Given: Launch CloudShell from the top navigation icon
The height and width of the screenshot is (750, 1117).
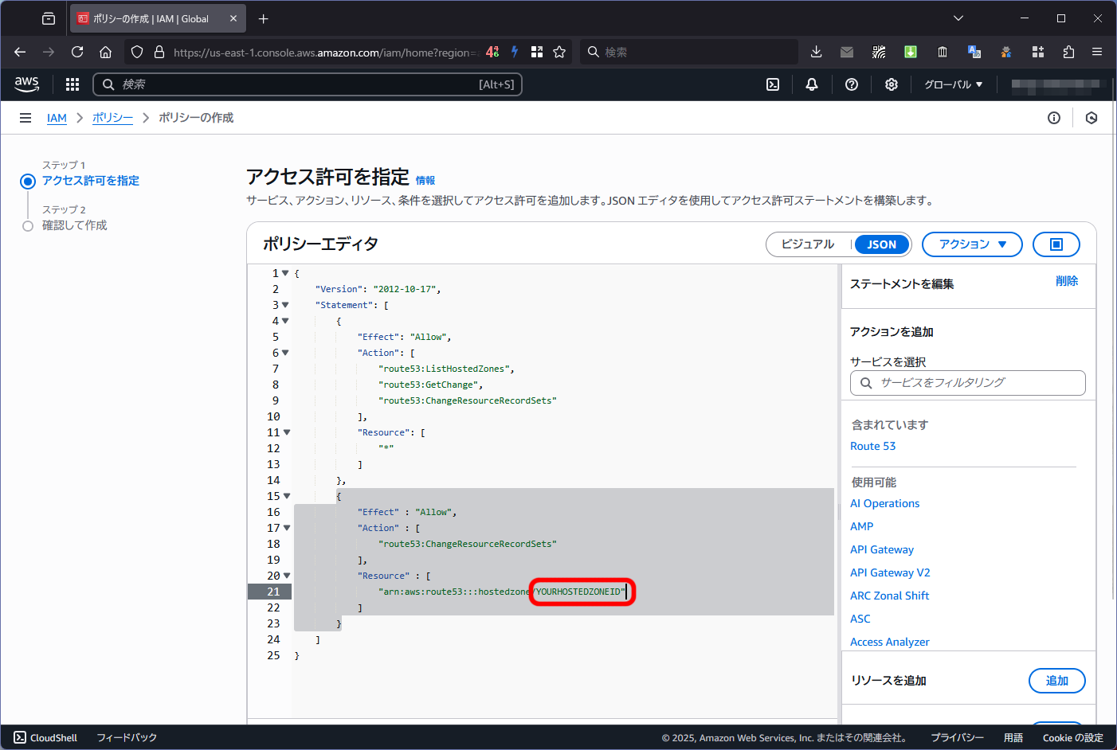Looking at the screenshot, I should coord(773,84).
